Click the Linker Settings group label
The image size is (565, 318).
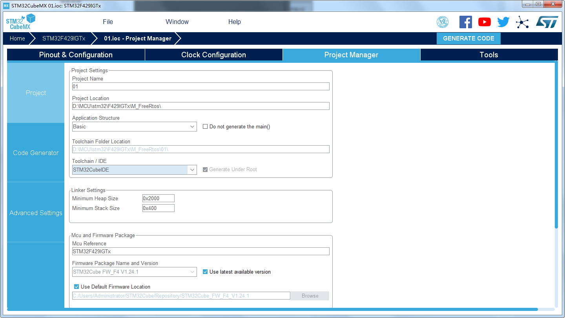[88, 190]
